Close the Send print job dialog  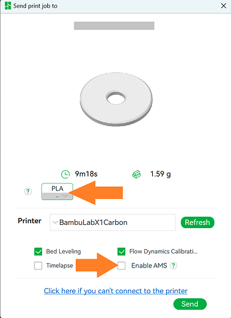pos(223,6)
